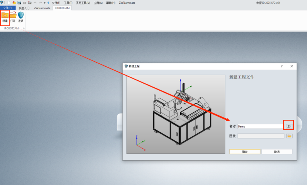Open the quick access toolbar customize dropdown
Viewport: 307px width, 185px height.
[45, 3]
